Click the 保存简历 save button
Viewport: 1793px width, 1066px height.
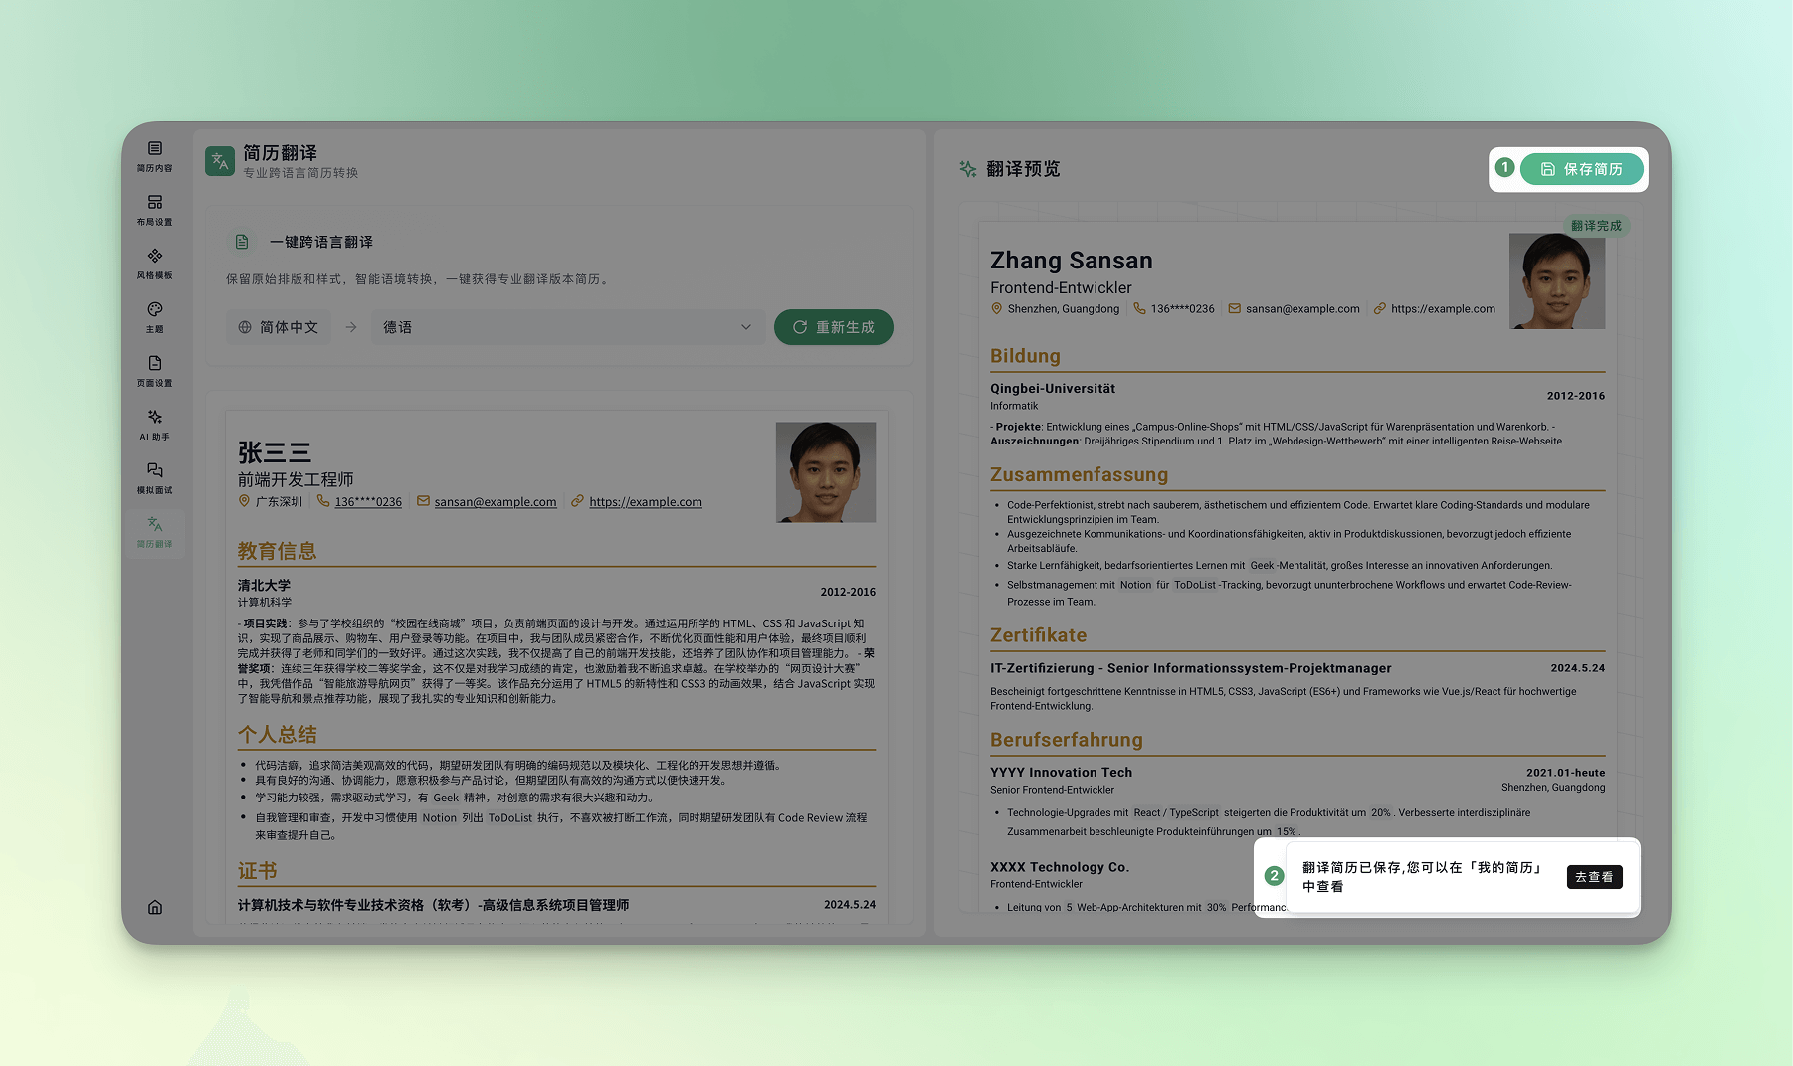click(1581, 169)
